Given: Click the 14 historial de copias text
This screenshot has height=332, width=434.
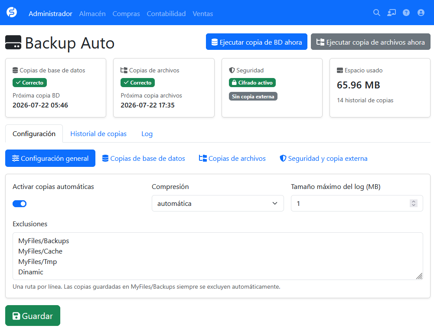Looking at the screenshot, I should pyautogui.click(x=365, y=100).
